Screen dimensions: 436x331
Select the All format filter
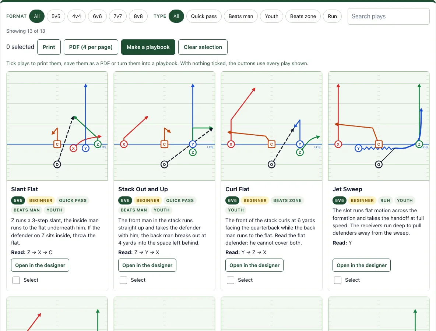coord(37,17)
